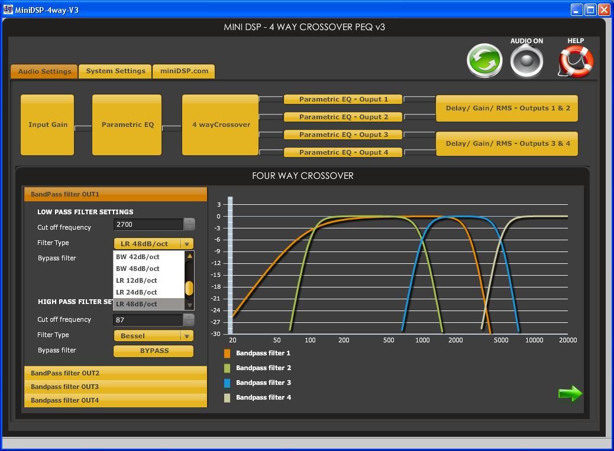This screenshot has width=614, height=451.
Task: Expand the Bandpass filter OUT3 section
Action: click(x=115, y=387)
